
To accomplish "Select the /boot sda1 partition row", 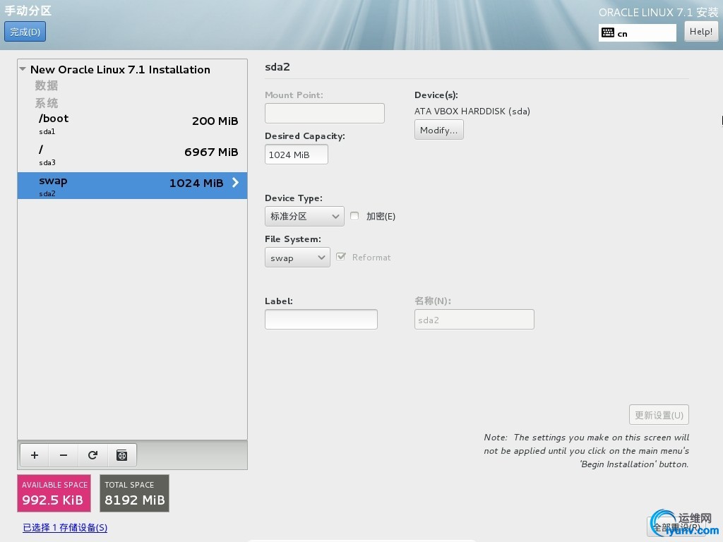I will [132, 124].
